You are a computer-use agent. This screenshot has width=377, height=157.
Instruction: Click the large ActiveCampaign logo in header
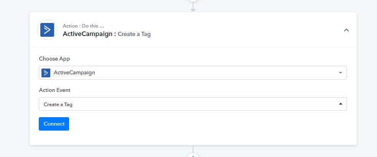click(47, 30)
